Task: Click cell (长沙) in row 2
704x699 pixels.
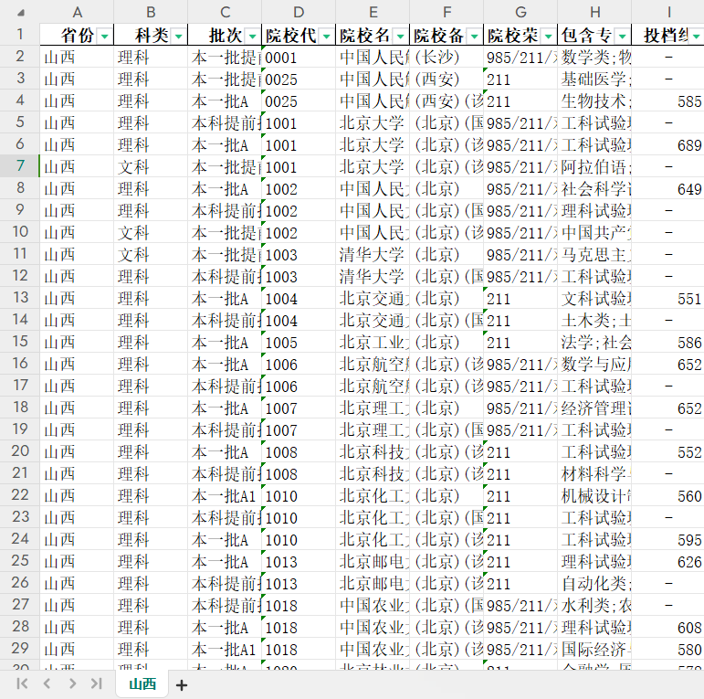Action: (447, 57)
